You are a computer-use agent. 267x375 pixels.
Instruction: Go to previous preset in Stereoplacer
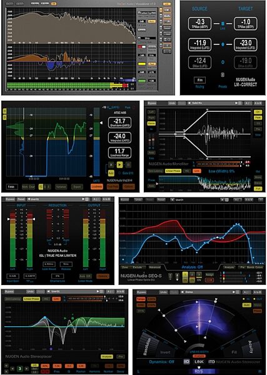[x=48, y=292]
